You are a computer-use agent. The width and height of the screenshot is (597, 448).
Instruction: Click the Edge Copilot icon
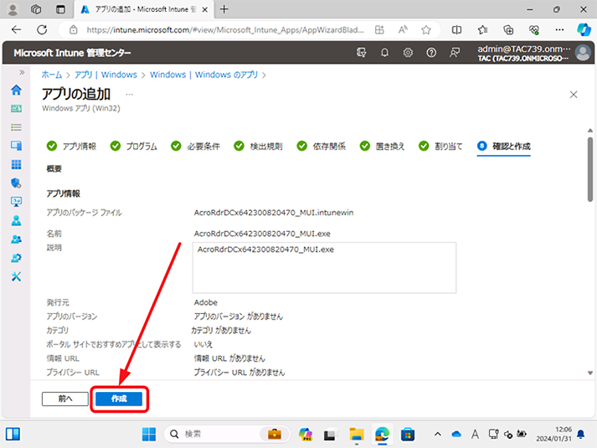coord(584,29)
